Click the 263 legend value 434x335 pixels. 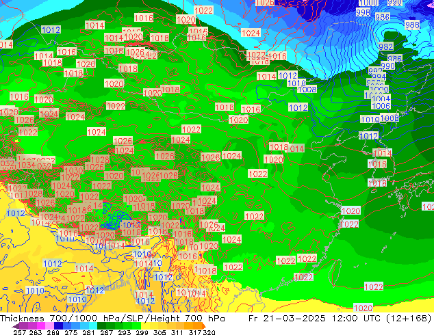coord(36,332)
